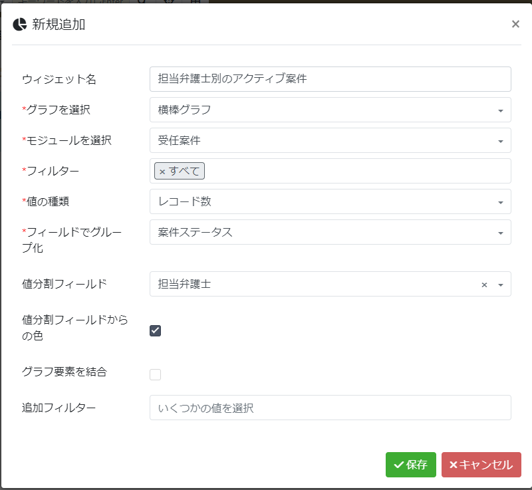This screenshot has width=532, height=490.
Task: Click the 新規追加 dialog title
Action: [x=59, y=25]
